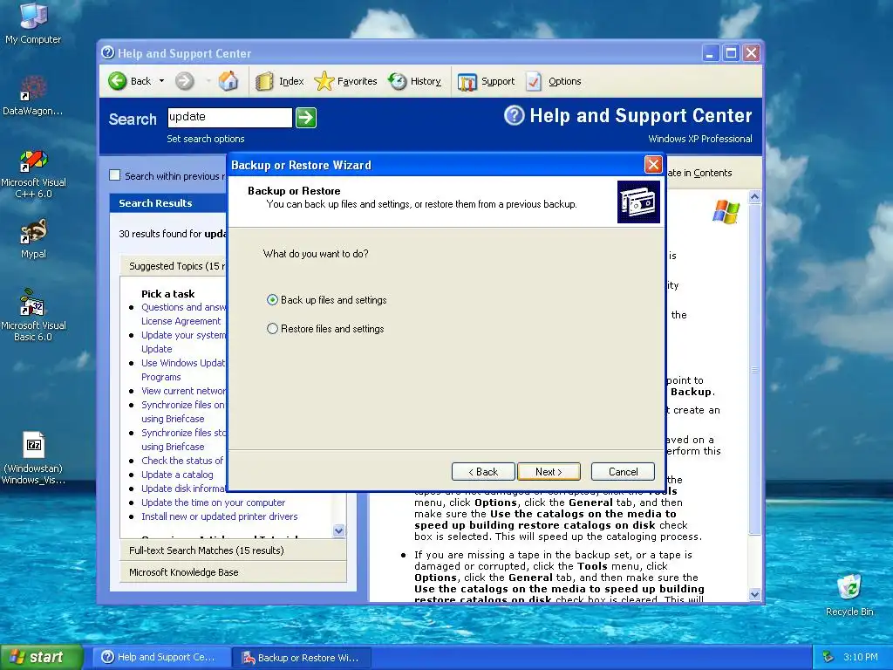Click help content scroll up arrow

(754, 197)
